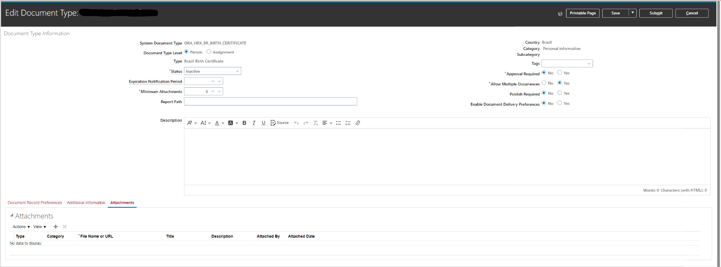Click the insert link icon
This screenshot has height=267, width=721.
pos(358,123)
